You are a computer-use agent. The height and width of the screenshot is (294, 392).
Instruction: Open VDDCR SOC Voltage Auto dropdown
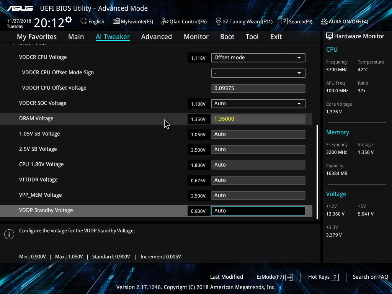258,104
